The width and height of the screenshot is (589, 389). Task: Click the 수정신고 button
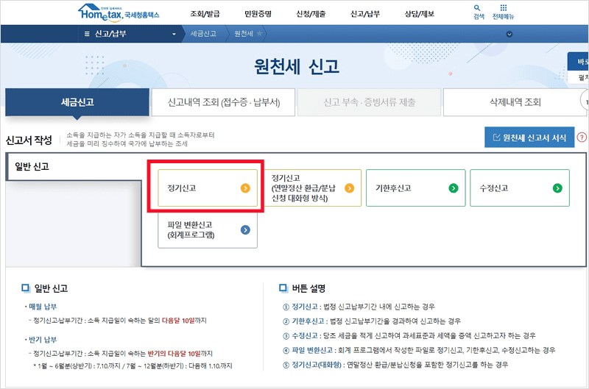point(520,188)
